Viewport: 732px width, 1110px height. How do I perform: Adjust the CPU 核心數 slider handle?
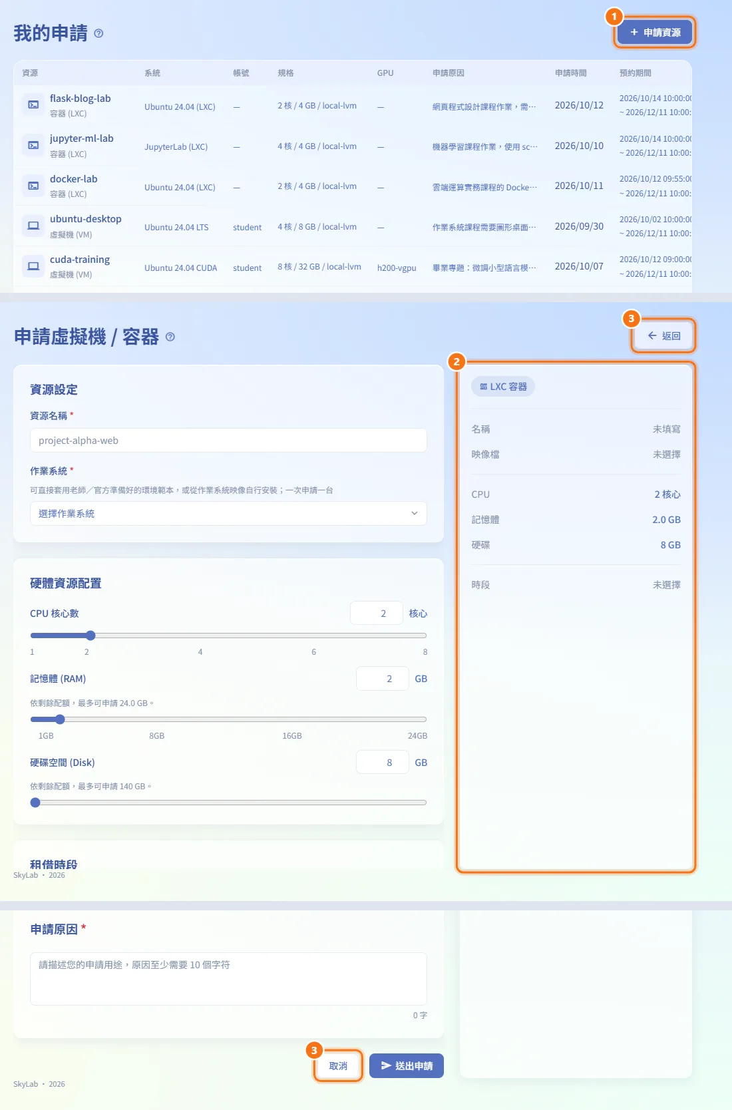pyautogui.click(x=91, y=636)
